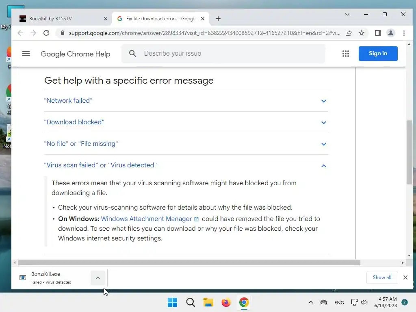Screen dimensions: 416x312
Task: Switch to the BonziKill by R15STV tab
Action: coord(64,19)
